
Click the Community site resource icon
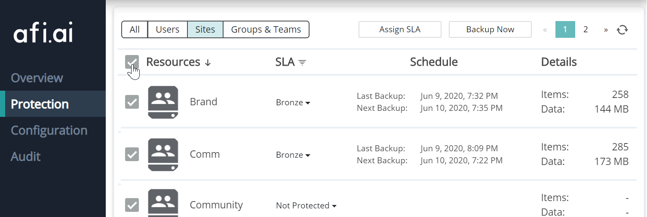[x=163, y=204]
